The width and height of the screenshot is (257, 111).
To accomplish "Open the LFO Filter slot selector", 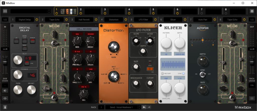I will point(143,20).
